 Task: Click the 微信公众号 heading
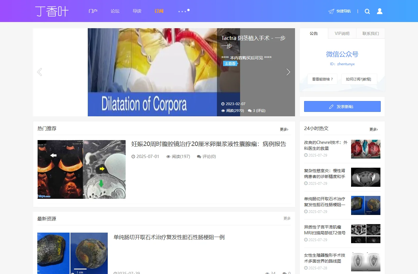(342, 54)
